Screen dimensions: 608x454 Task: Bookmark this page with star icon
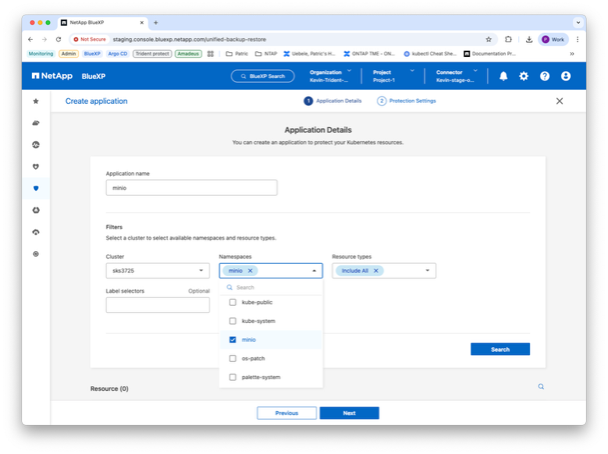point(489,39)
